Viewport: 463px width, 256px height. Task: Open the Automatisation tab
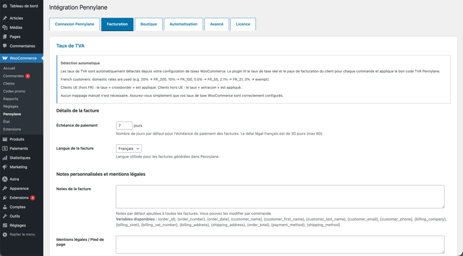(184, 24)
